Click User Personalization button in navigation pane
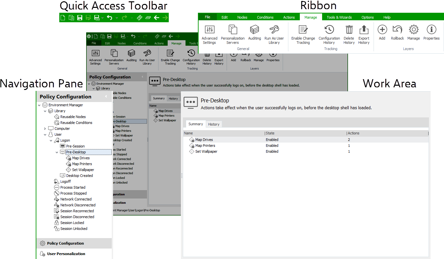Image resolution: width=444 pixels, height=259 pixels. click(66, 254)
